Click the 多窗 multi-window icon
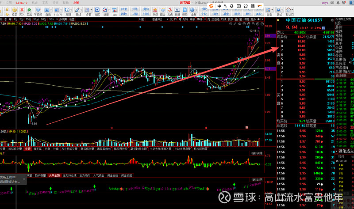 coord(87,10)
